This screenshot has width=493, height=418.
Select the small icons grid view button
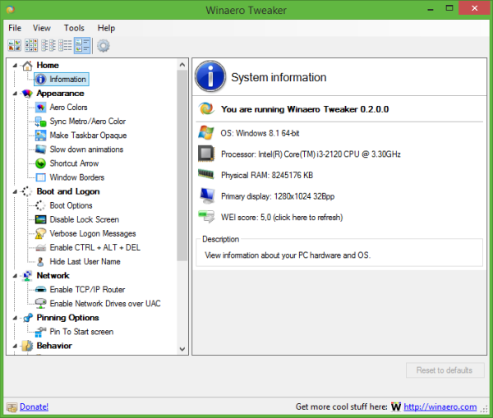pos(31,45)
